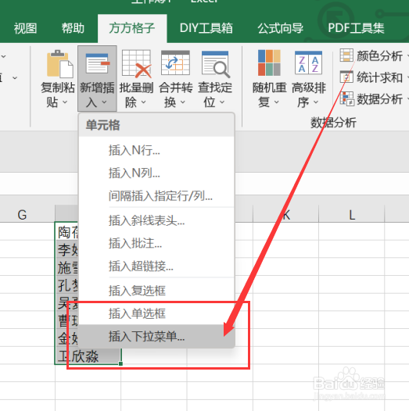
Task: Select column K header
Action: pos(285,215)
